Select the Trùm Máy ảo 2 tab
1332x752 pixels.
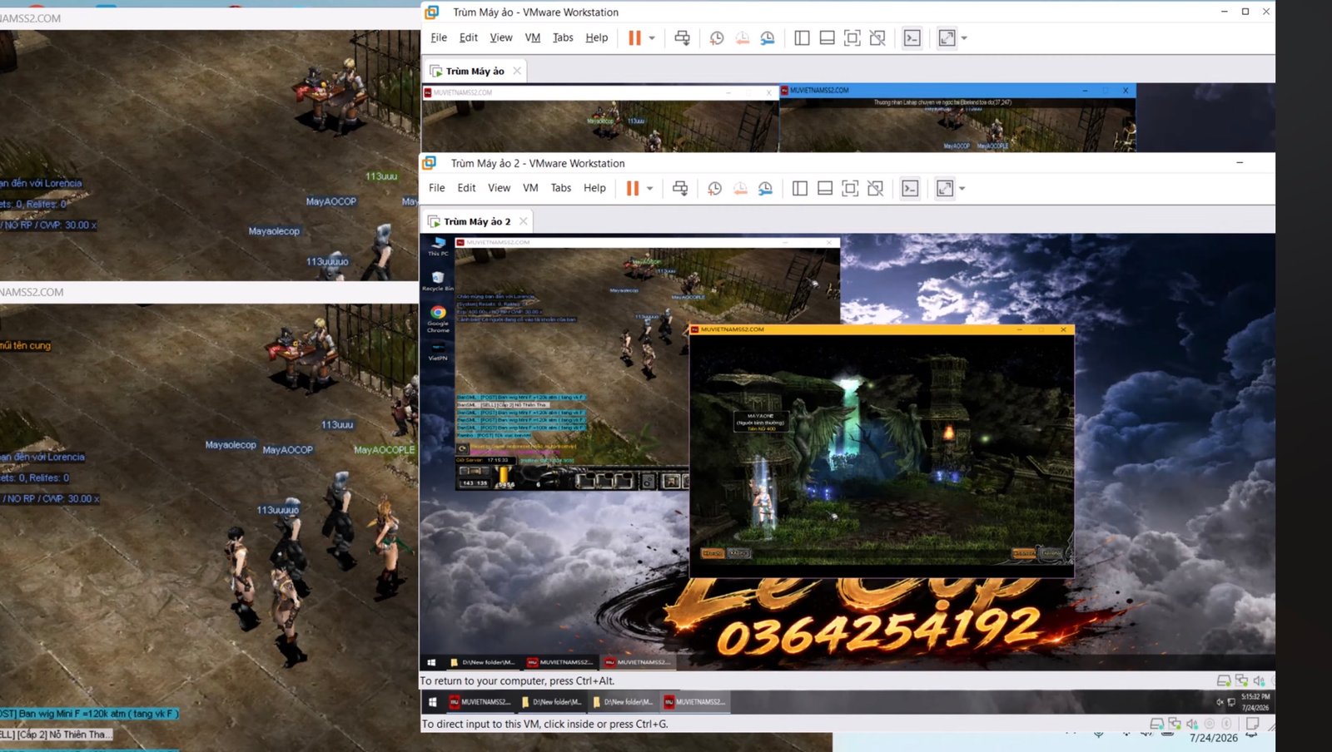(477, 221)
